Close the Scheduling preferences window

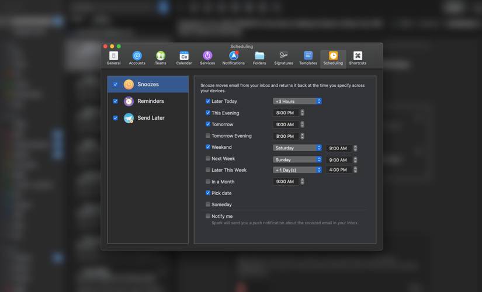(105, 46)
